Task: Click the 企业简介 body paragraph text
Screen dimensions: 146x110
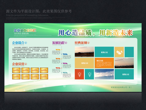Action: pos(30,53)
